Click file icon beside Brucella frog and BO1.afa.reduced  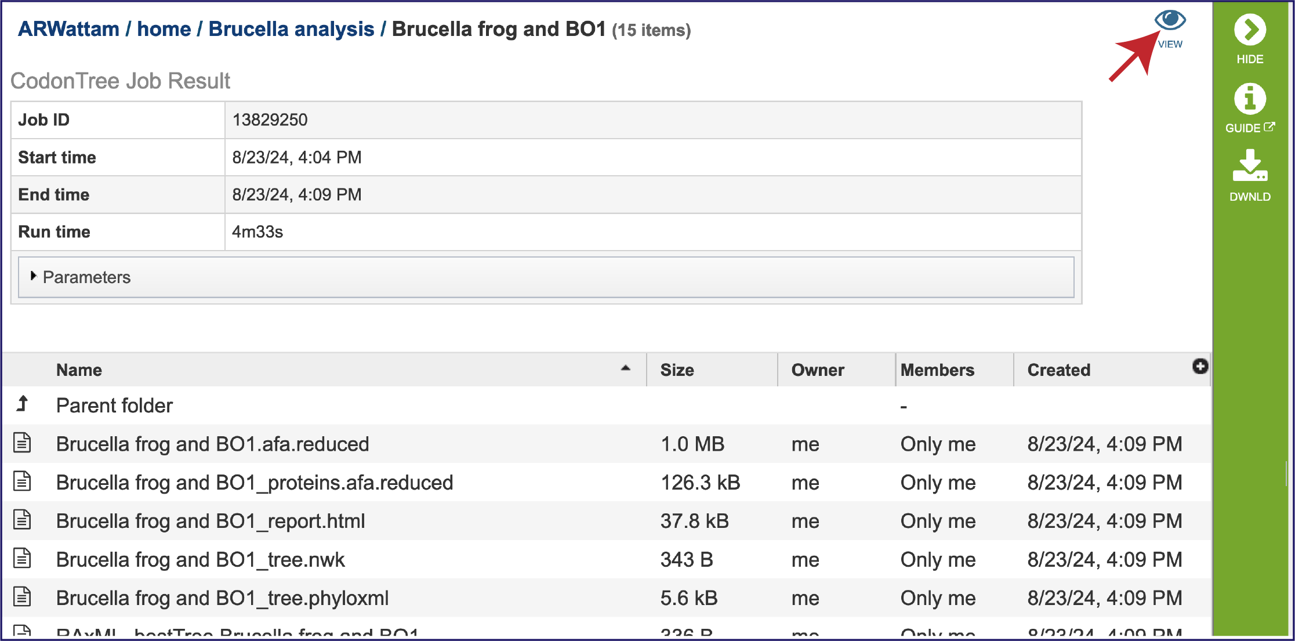[22, 443]
